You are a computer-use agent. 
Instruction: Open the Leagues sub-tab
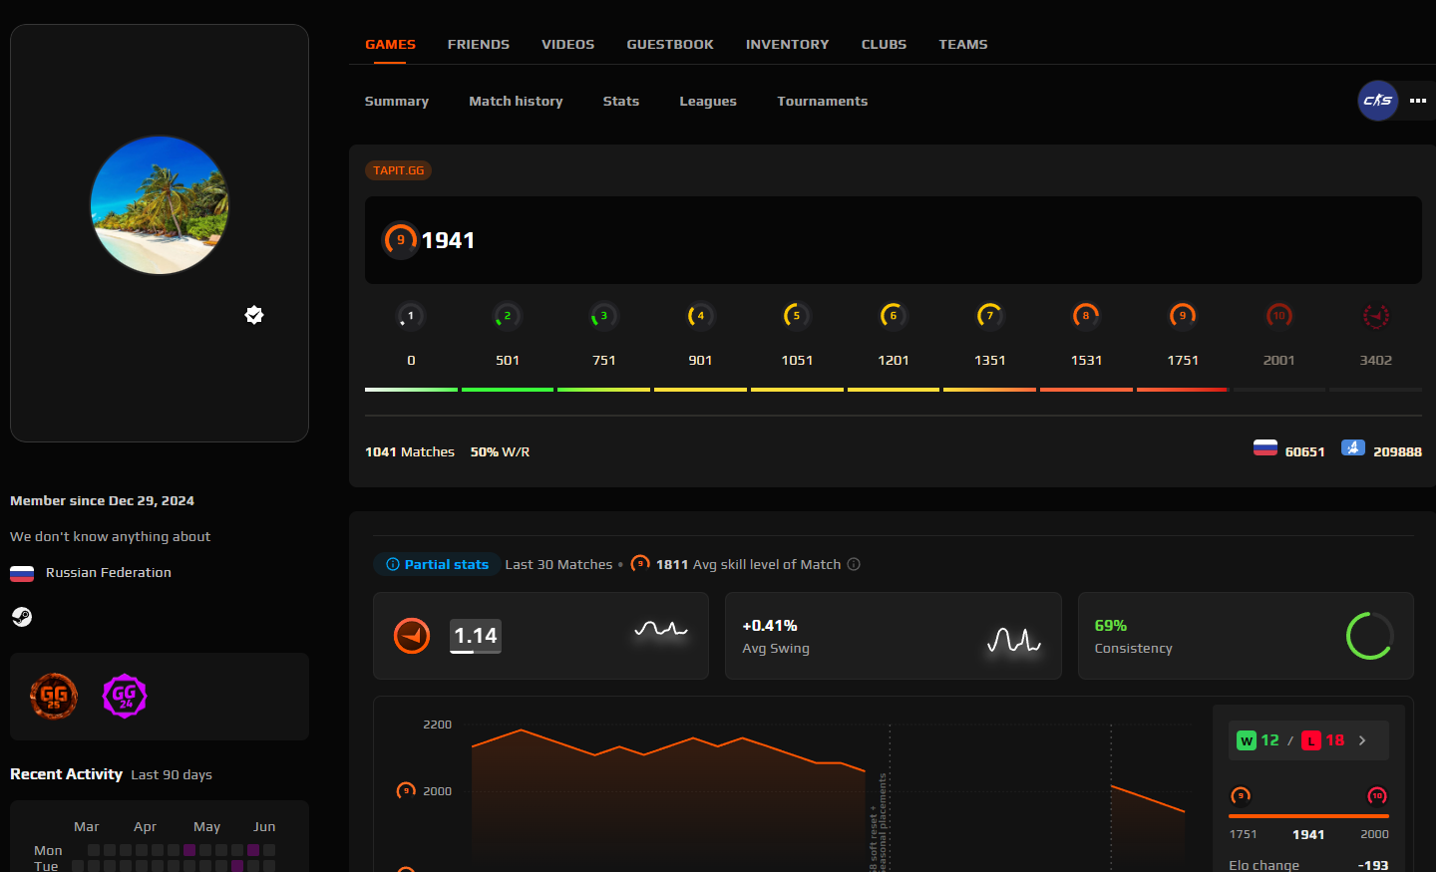point(708,101)
